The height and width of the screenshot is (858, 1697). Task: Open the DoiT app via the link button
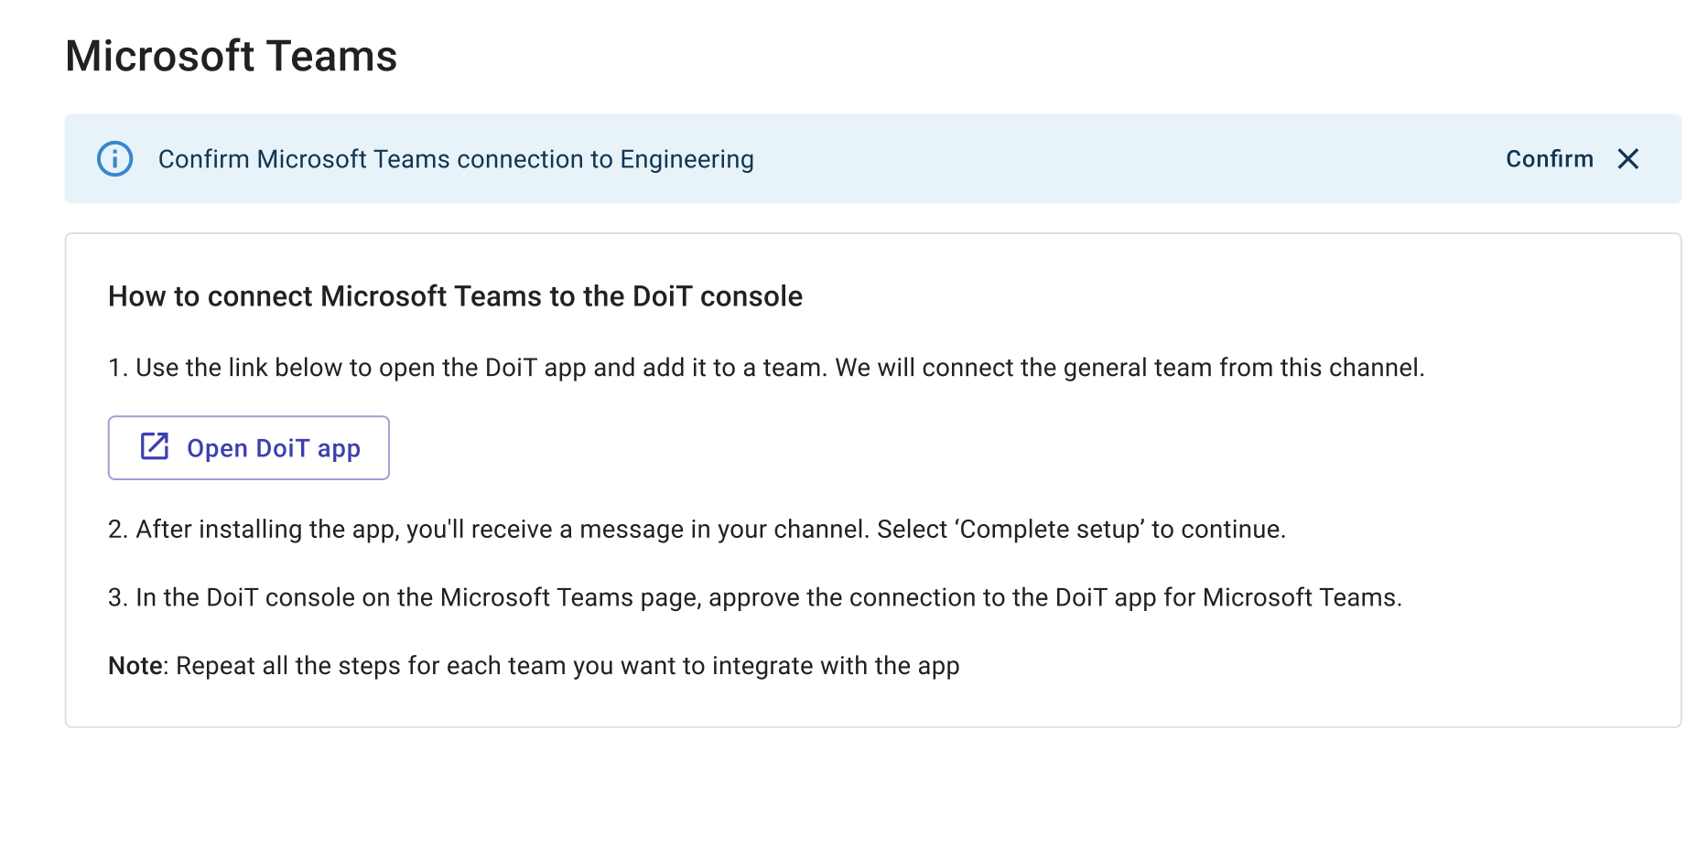(248, 447)
